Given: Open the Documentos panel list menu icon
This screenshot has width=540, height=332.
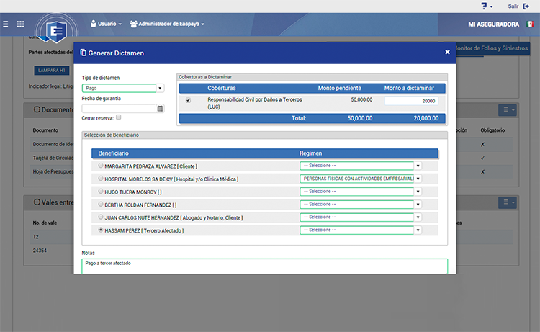Looking at the screenshot, I should coord(508,110).
